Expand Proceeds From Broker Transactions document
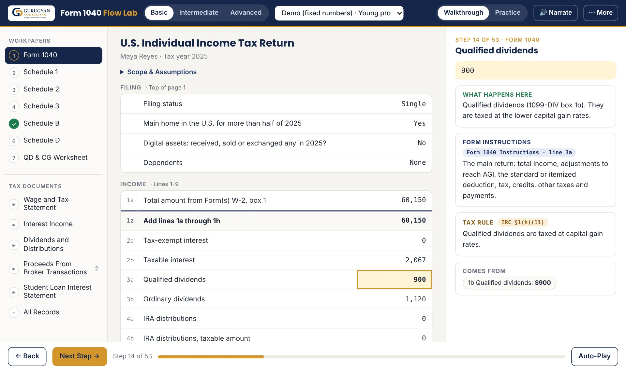 click(x=53, y=268)
